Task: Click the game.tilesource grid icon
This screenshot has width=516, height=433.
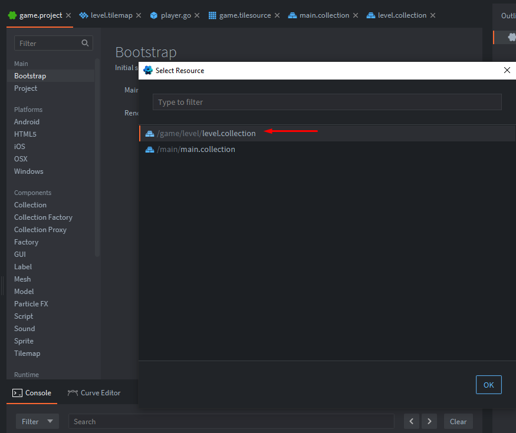Action: [x=213, y=15]
